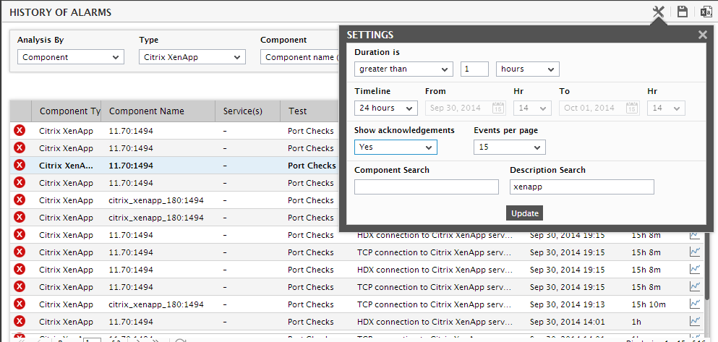The width and height of the screenshot is (718, 342).
Task: Click the Component Search field
Action: point(427,187)
